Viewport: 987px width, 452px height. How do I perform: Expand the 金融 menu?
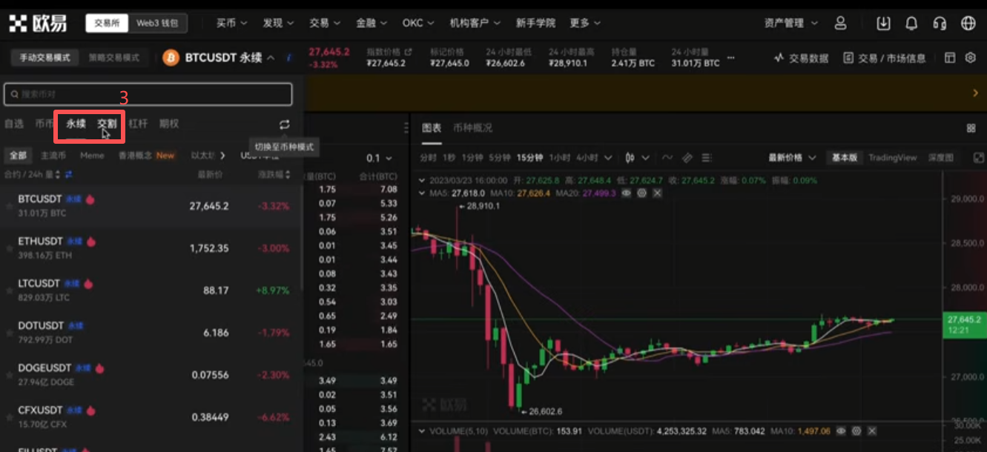click(x=372, y=23)
